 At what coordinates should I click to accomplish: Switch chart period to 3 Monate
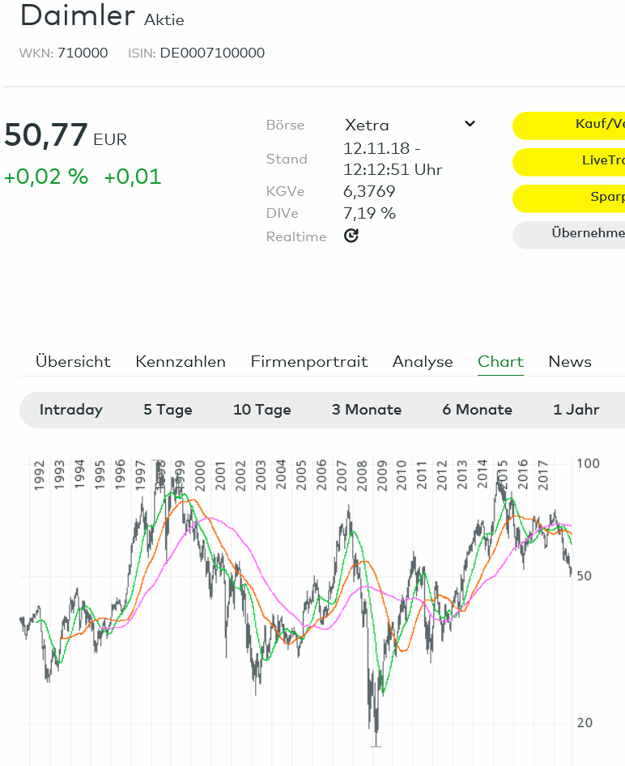coord(366,410)
